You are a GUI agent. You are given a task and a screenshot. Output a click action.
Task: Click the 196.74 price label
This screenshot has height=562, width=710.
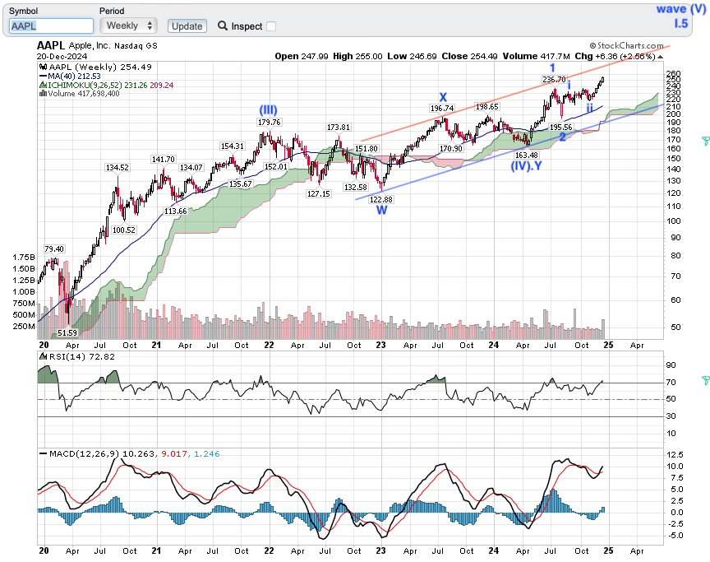(x=442, y=109)
